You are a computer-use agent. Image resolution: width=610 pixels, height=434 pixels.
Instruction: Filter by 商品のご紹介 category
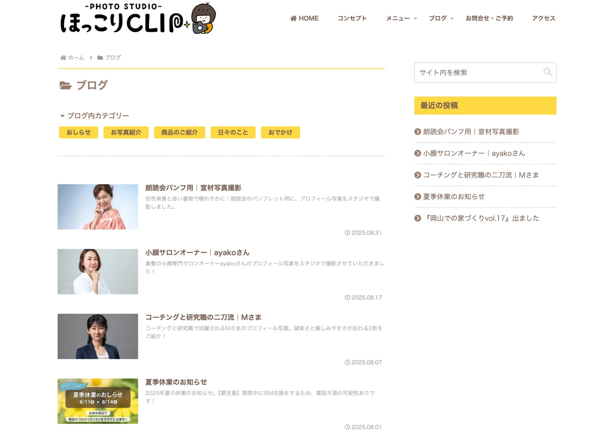(x=179, y=132)
